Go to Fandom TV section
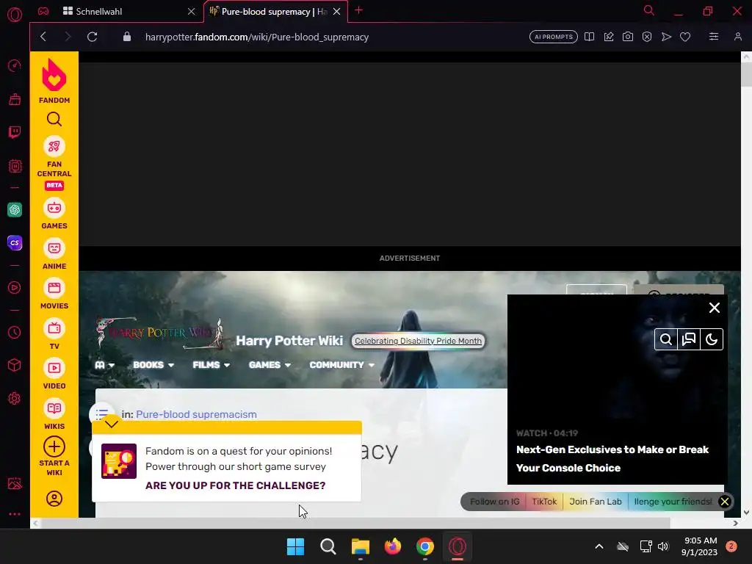Screen dimensions: 752x564 pos(54,334)
